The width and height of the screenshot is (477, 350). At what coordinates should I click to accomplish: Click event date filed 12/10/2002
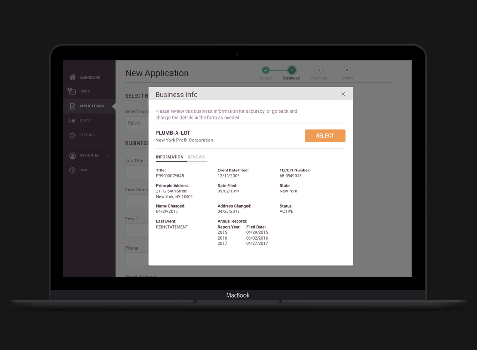click(x=228, y=176)
